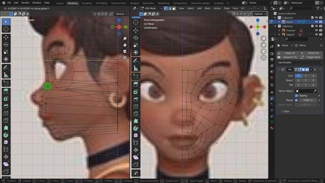The height and width of the screenshot is (183, 325).
Task: Select the Sideref item in outliner
Action: point(290,35)
